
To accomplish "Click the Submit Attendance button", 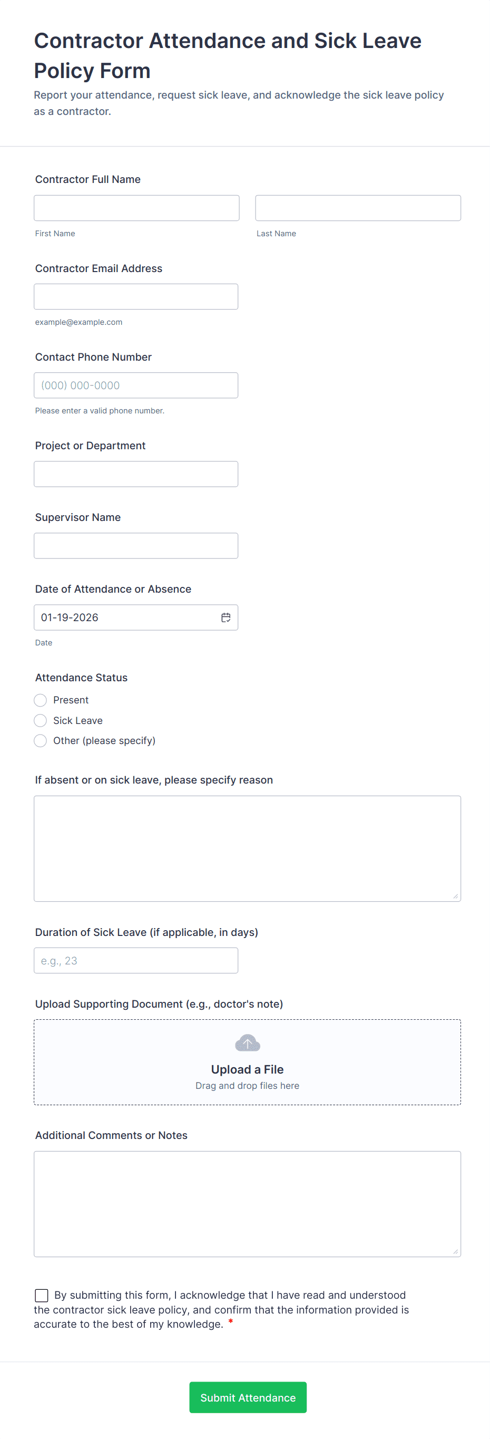I will point(248,1397).
